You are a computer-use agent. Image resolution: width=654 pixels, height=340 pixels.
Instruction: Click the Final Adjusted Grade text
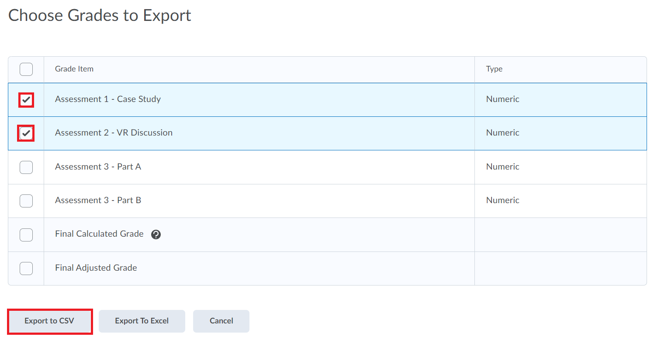(96, 268)
